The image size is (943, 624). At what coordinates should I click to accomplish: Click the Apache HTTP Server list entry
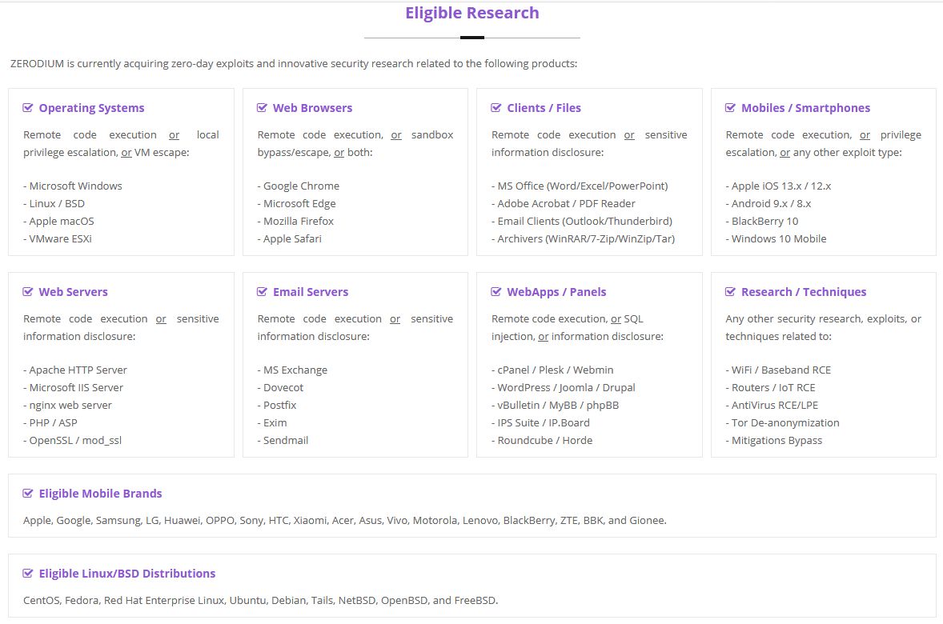pyautogui.click(x=78, y=370)
